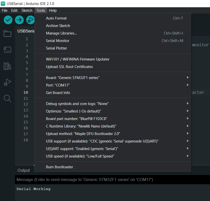
Task: Open the Sketchbook folder sidebar icon
Action: tap(7, 33)
